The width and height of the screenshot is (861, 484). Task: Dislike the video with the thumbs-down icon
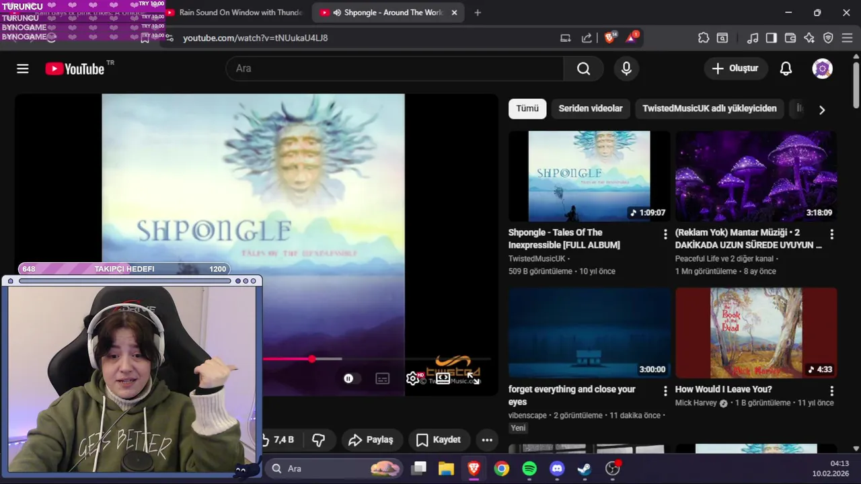click(319, 440)
